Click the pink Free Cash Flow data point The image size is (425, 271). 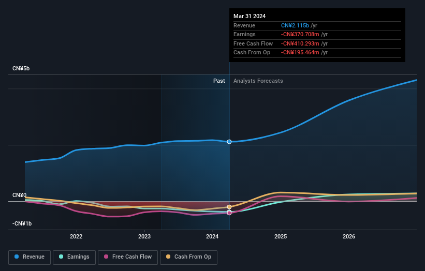[229, 213]
